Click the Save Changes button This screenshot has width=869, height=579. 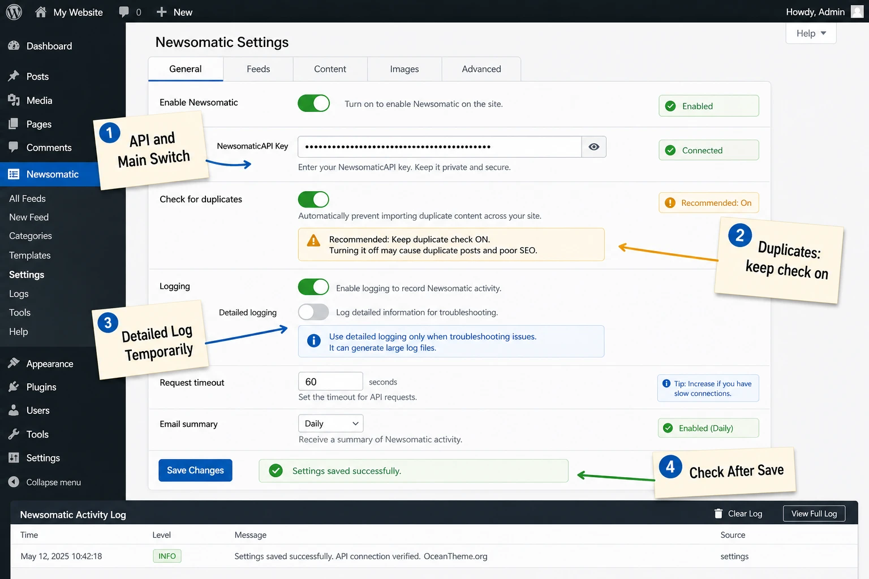[x=195, y=470]
